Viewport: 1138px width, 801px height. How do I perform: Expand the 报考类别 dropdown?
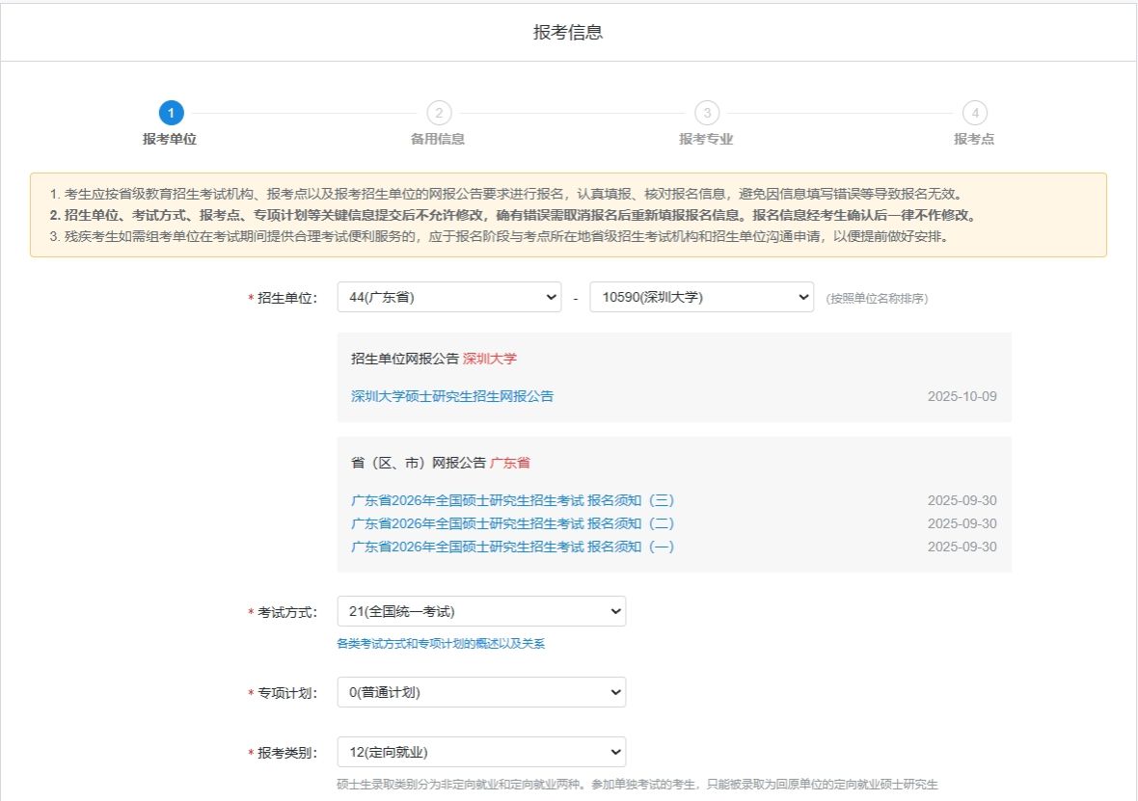(480, 752)
